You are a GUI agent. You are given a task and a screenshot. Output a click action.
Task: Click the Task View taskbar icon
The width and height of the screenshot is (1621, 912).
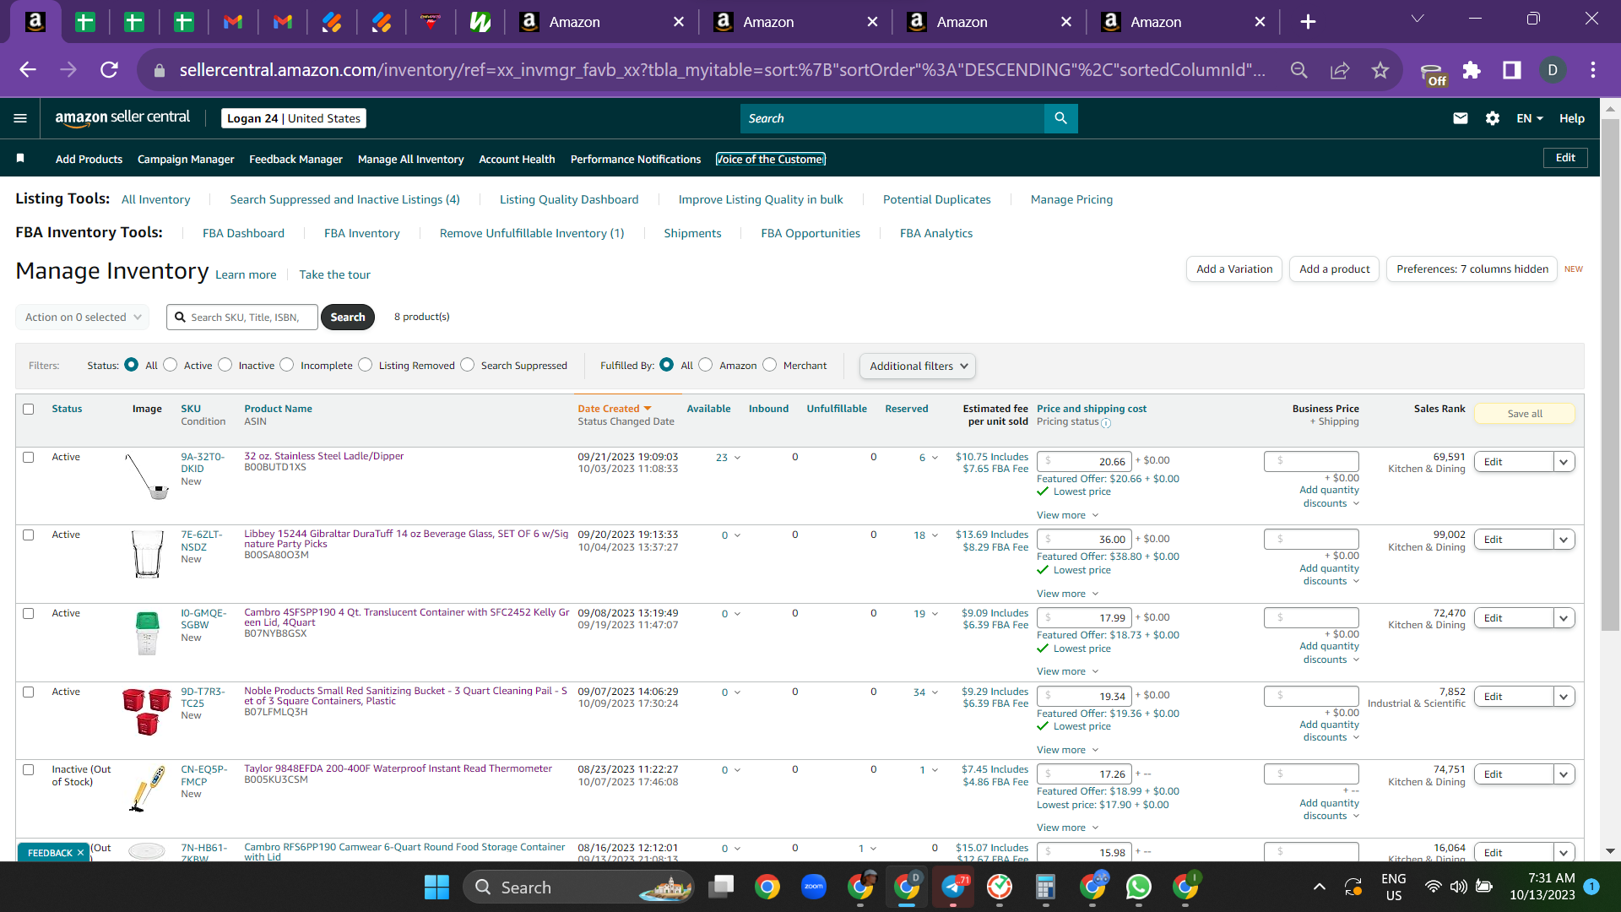click(721, 888)
